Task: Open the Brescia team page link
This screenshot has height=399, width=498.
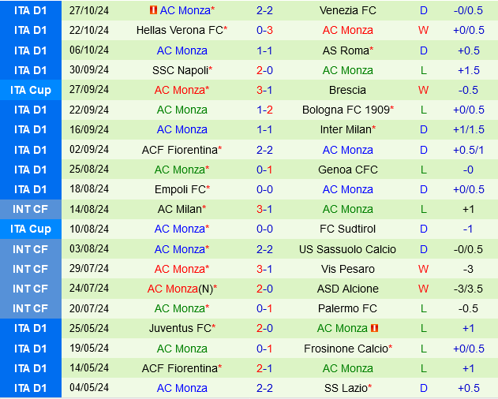Action: (347, 90)
